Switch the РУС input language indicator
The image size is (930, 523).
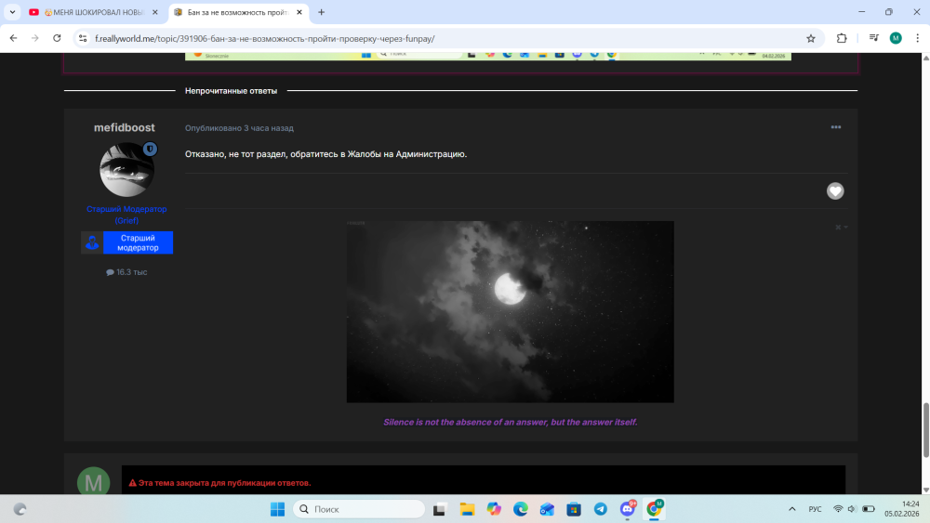(815, 509)
